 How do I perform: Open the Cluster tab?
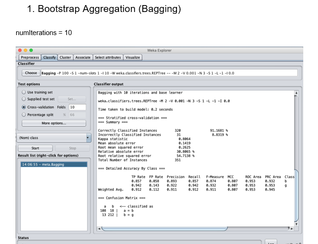coord(65,58)
